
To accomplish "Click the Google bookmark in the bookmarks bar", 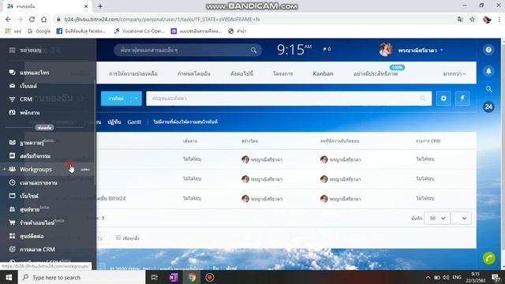I will pyautogui.click(x=39, y=31).
